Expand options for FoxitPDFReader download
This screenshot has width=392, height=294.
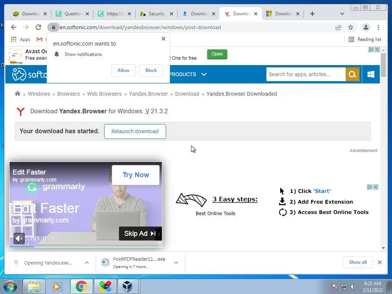coord(176,263)
